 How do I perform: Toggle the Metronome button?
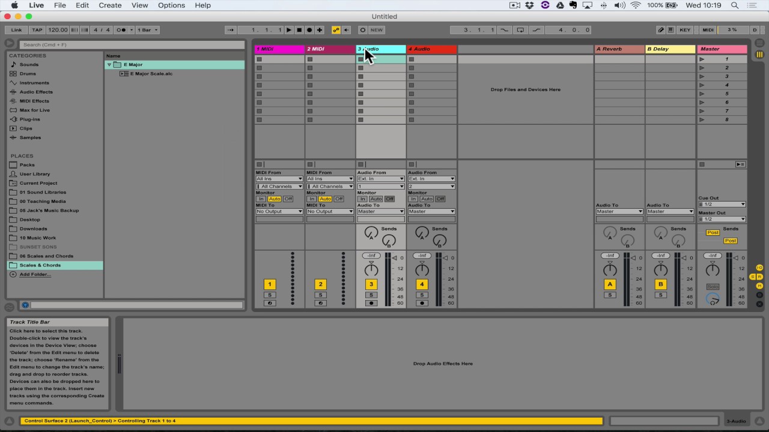click(x=122, y=30)
